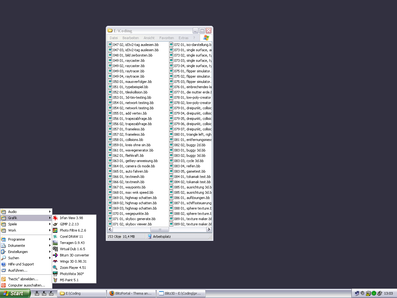Switch to BlitzPortal Firefox taskbar button
The height and width of the screenshot is (298, 397).
point(131,293)
